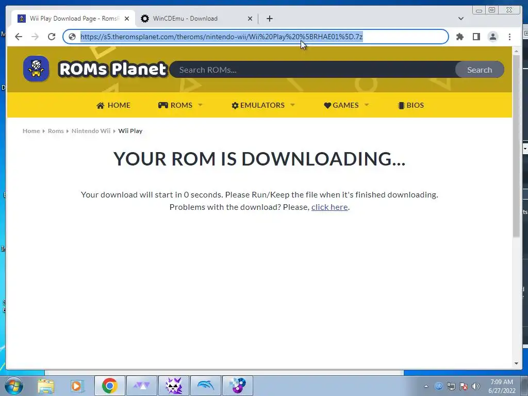Open Action Center flag tray icon
Viewport: 528px width, 396px height.
(464, 386)
